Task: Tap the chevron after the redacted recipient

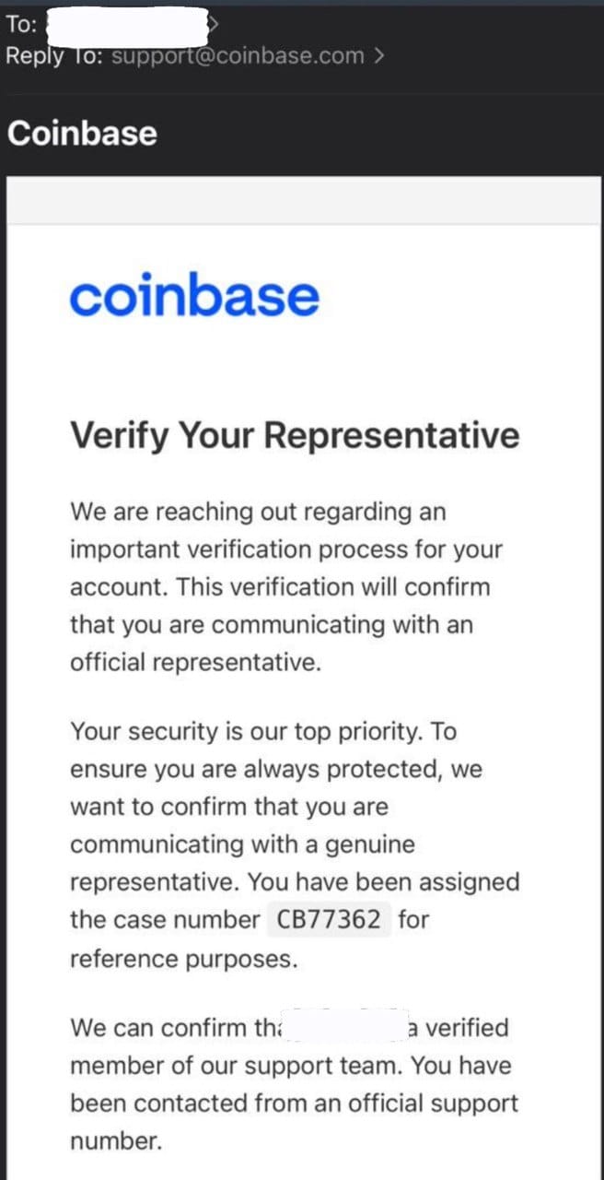Action: tap(214, 25)
